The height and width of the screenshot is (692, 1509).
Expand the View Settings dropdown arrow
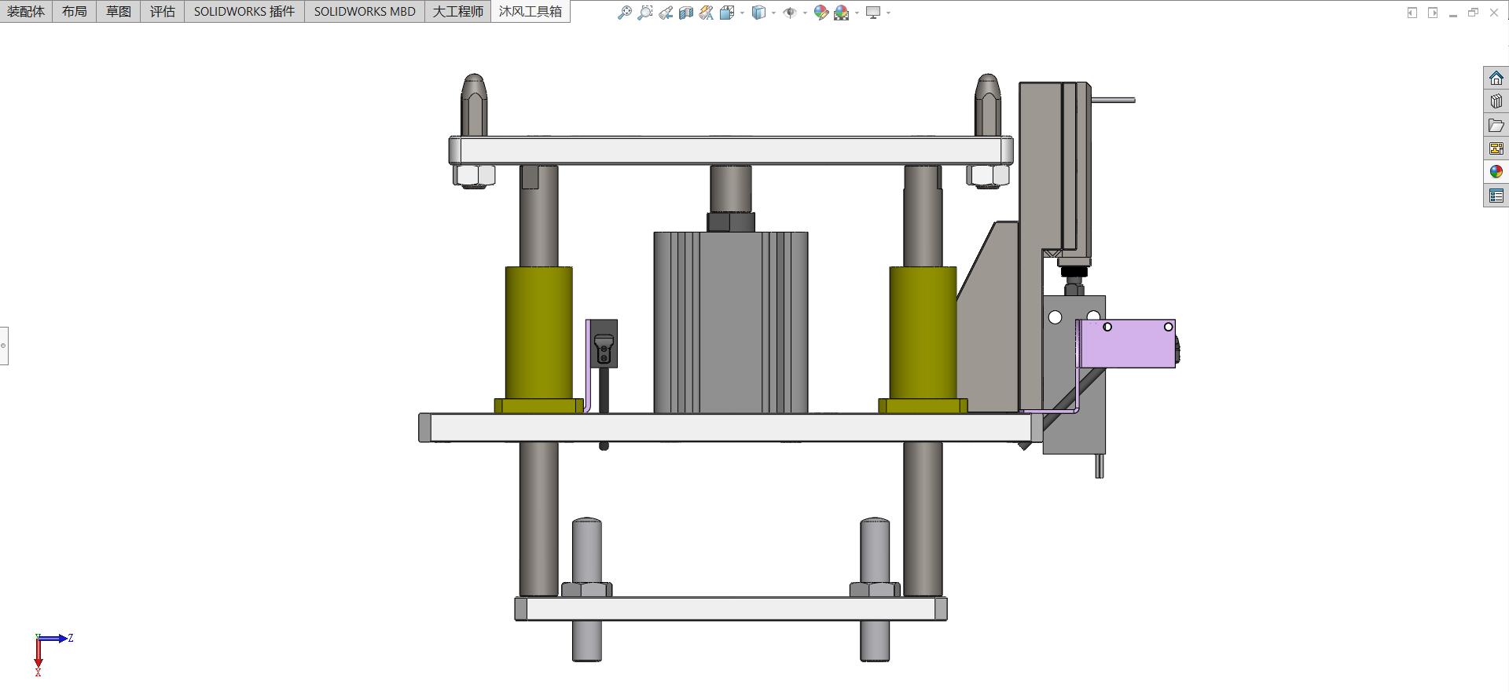[x=888, y=13]
